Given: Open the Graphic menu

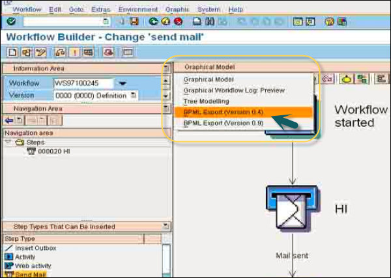Looking at the screenshot, I should (x=177, y=10).
